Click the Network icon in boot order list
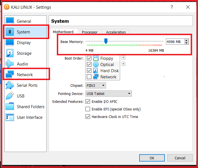The width and height of the screenshot is (198, 168). [96, 77]
